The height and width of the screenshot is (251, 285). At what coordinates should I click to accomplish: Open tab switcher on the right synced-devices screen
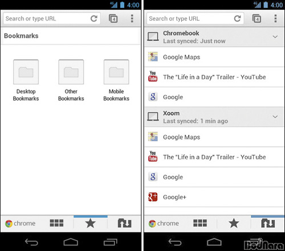[x=256, y=19]
